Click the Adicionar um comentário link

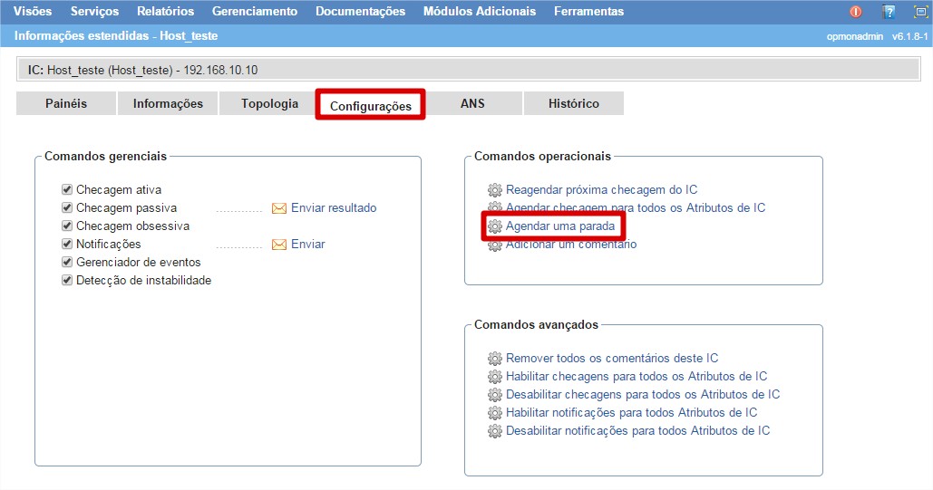point(570,245)
